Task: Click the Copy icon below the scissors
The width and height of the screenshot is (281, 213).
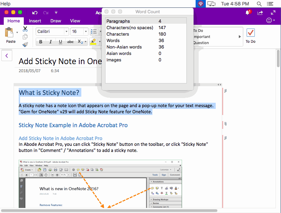Action: coord(25,36)
